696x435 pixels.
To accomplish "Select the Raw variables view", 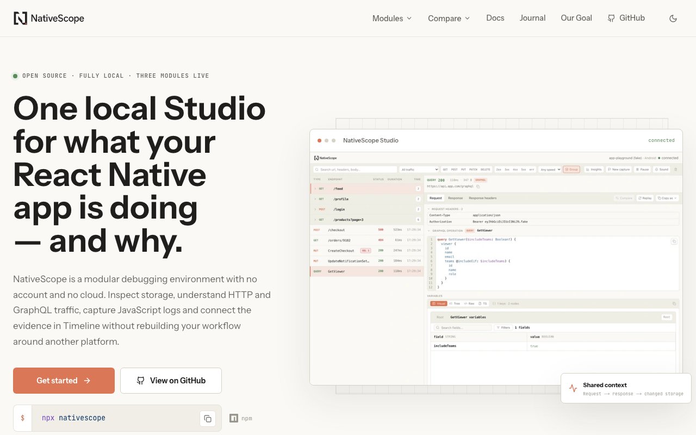I will [469, 303].
